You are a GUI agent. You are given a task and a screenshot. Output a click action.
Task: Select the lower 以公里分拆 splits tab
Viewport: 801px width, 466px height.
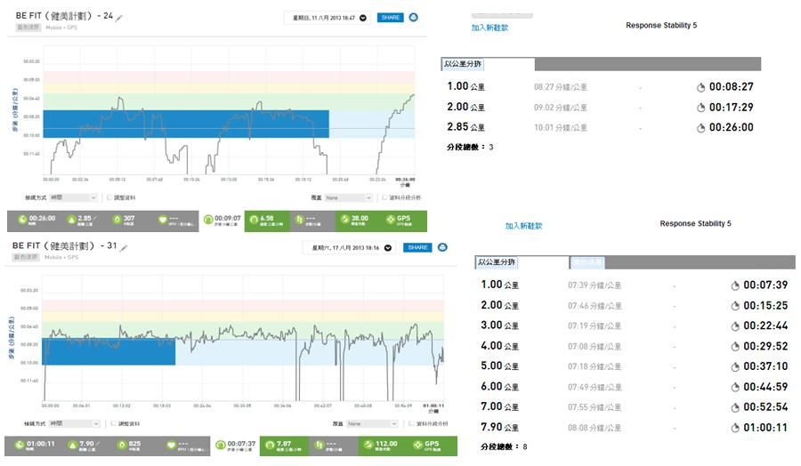497,262
